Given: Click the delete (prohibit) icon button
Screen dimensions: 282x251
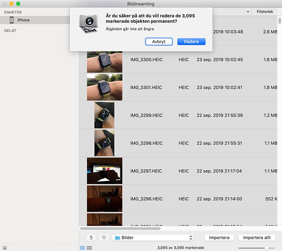Looking at the screenshot, I should [104, 238].
